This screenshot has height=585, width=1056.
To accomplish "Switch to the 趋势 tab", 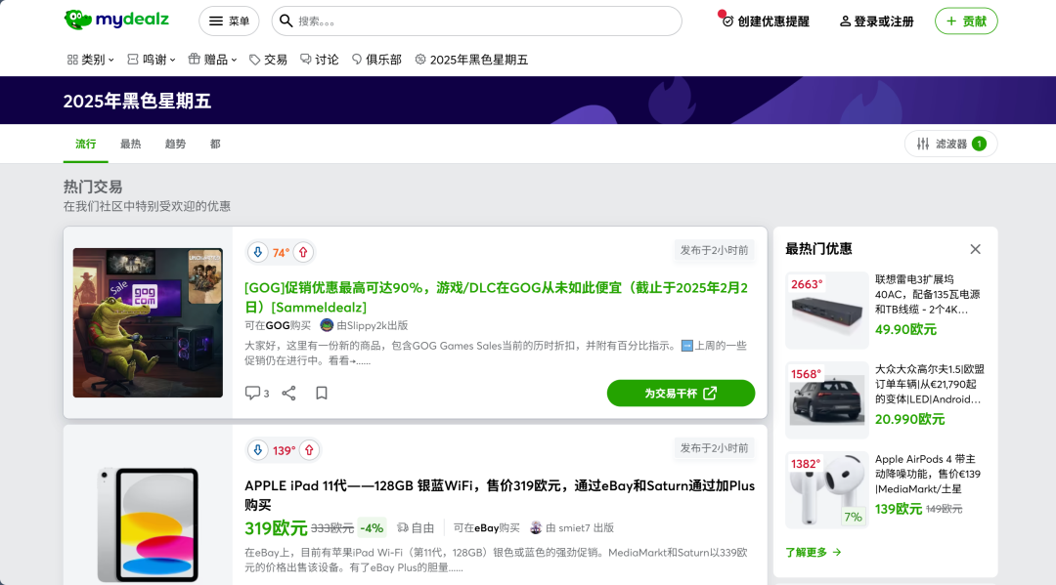I will tap(175, 144).
